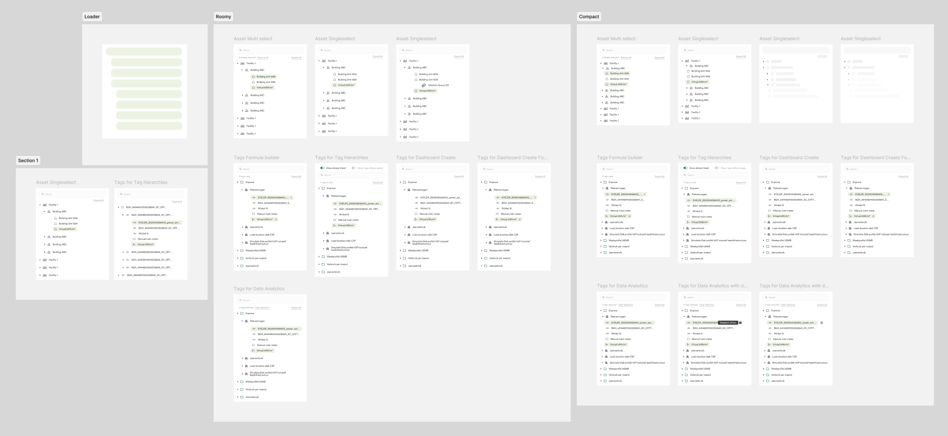
Task: Click Expand all in Compact Tags Formula builder
Action: (x=659, y=176)
